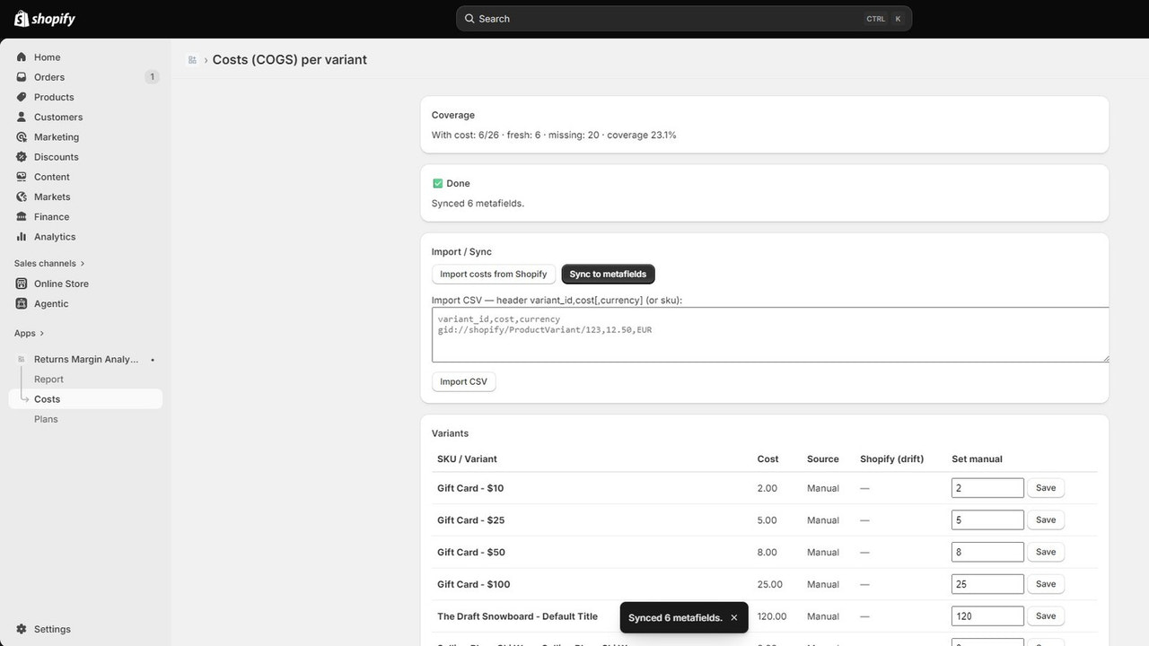Click the Online Store icon
This screenshot has width=1149, height=646.
point(22,284)
